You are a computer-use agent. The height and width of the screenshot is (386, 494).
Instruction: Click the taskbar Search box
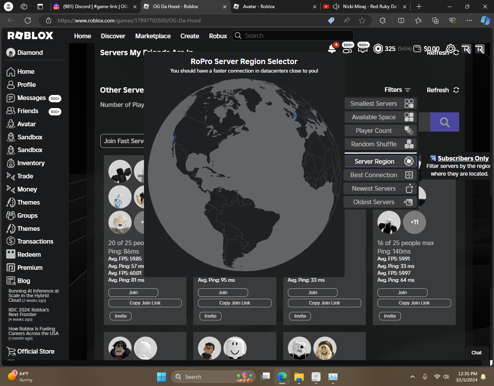[213, 377]
